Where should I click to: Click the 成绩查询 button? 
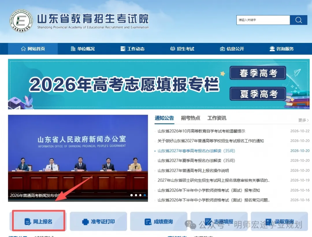click(159, 221)
